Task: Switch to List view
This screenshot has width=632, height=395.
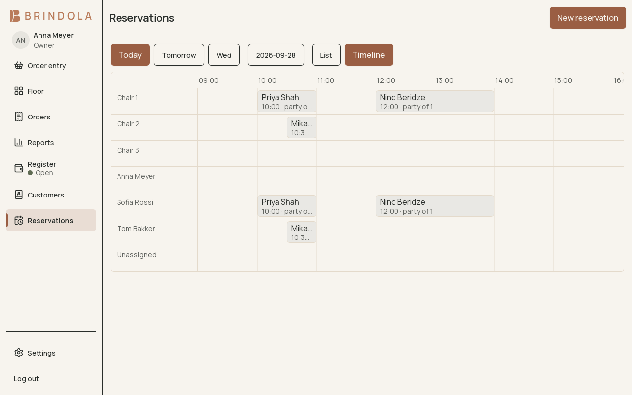Action: tap(326, 55)
